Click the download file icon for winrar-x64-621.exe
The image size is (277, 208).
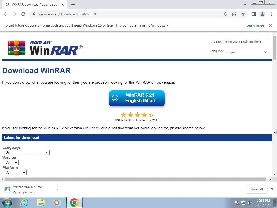tap(8, 189)
